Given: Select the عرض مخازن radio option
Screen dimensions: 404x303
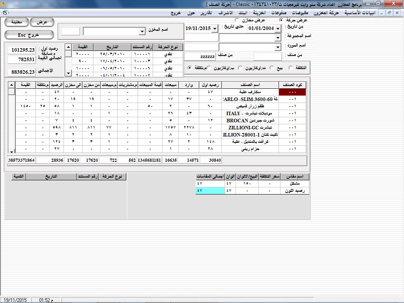Looking at the screenshot, I should (x=237, y=20).
